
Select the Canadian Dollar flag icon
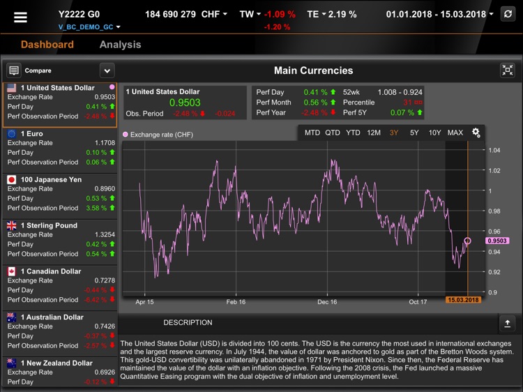tap(12, 271)
